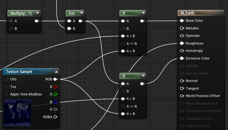Click the M_Earth Specular pin
Viewport: 228px width, 130px height.
[182, 36]
